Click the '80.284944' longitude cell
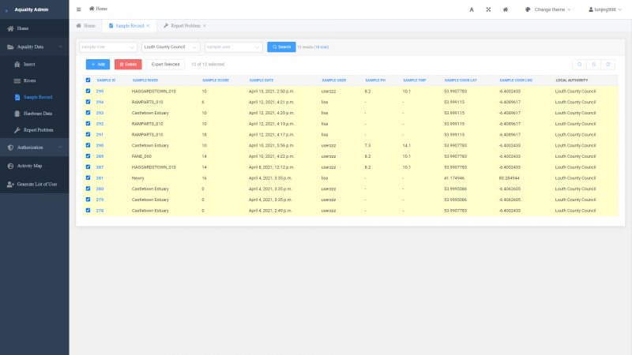 click(509, 178)
